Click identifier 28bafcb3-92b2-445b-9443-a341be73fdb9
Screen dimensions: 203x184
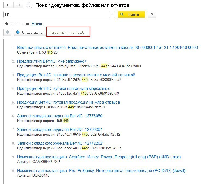109,66
